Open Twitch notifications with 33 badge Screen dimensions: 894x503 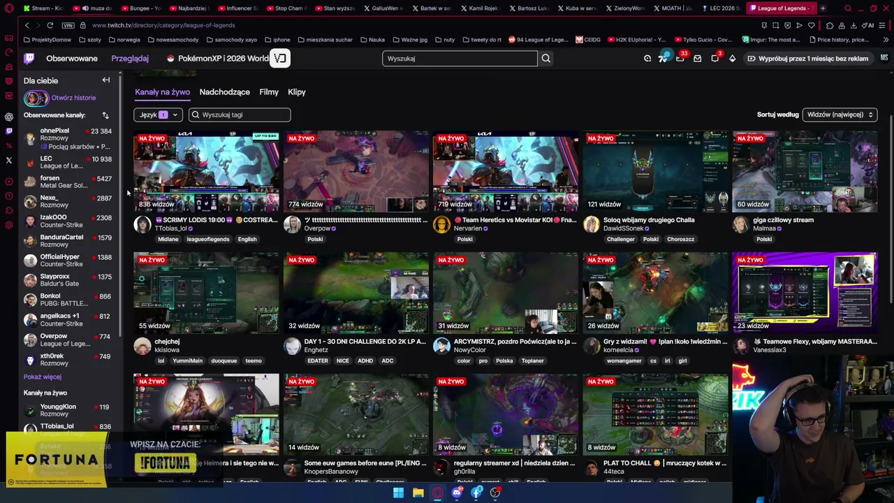(680, 57)
